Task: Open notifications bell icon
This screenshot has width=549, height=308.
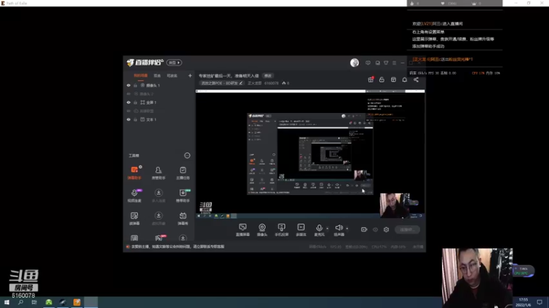Action: [405, 79]
